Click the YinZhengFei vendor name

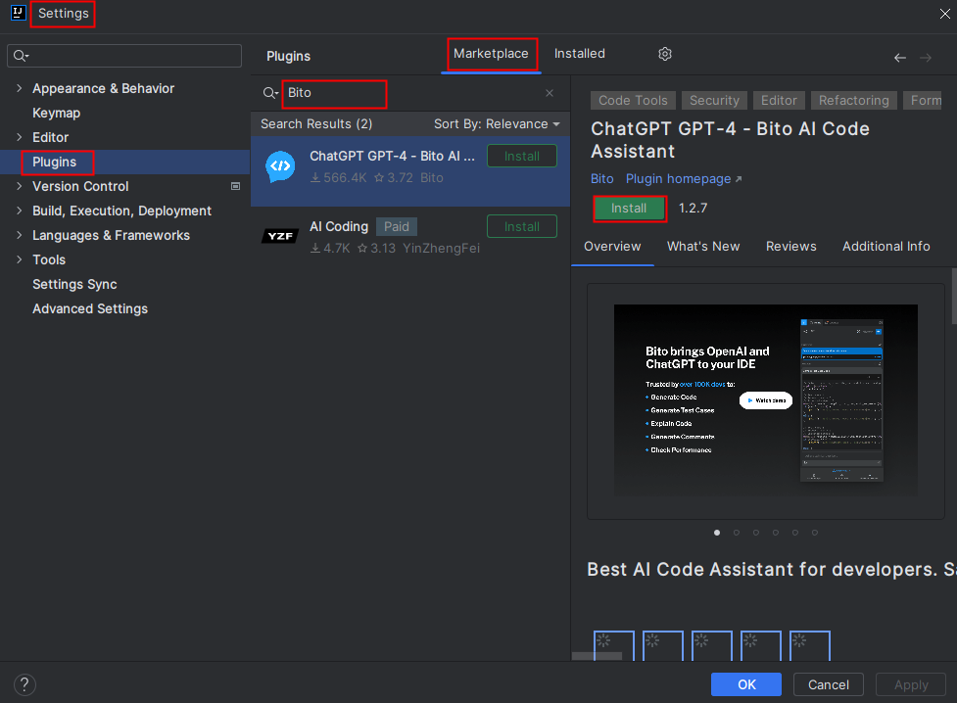point(441,249)
